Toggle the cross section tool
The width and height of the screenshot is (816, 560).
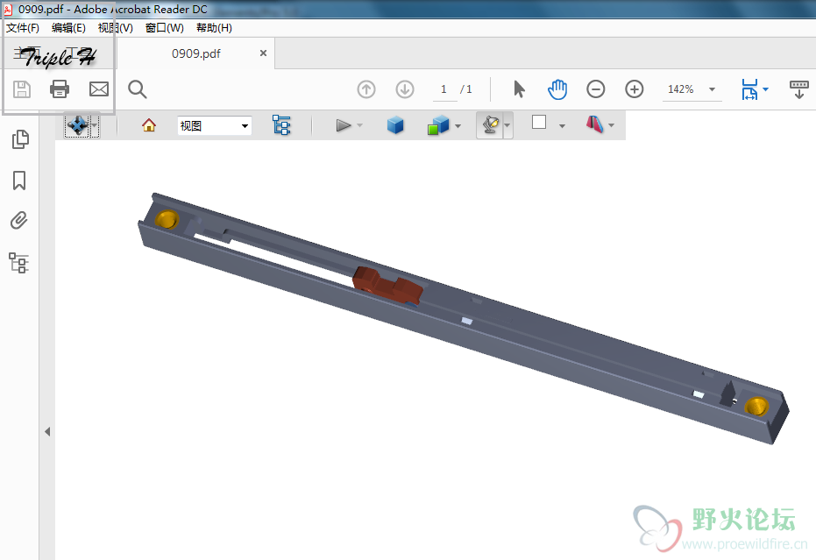pyautogui.click(x=595, y=124)
